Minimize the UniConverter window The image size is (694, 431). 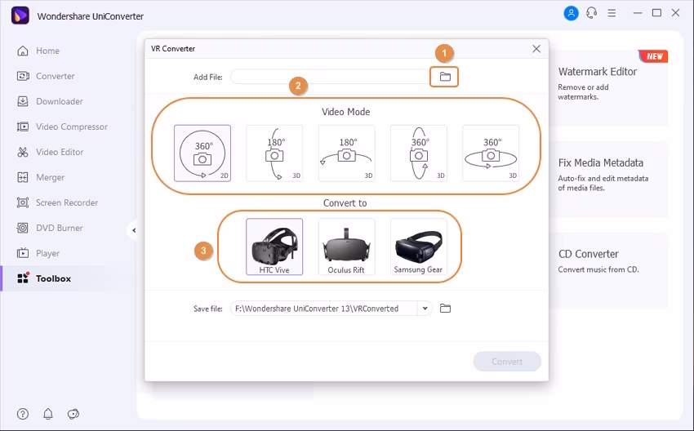click(638, 13)
